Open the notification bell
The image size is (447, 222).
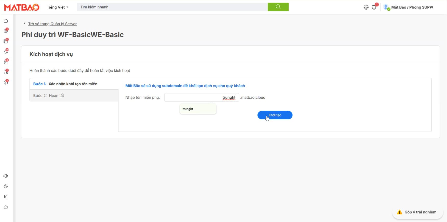click(x=374, y=7)
